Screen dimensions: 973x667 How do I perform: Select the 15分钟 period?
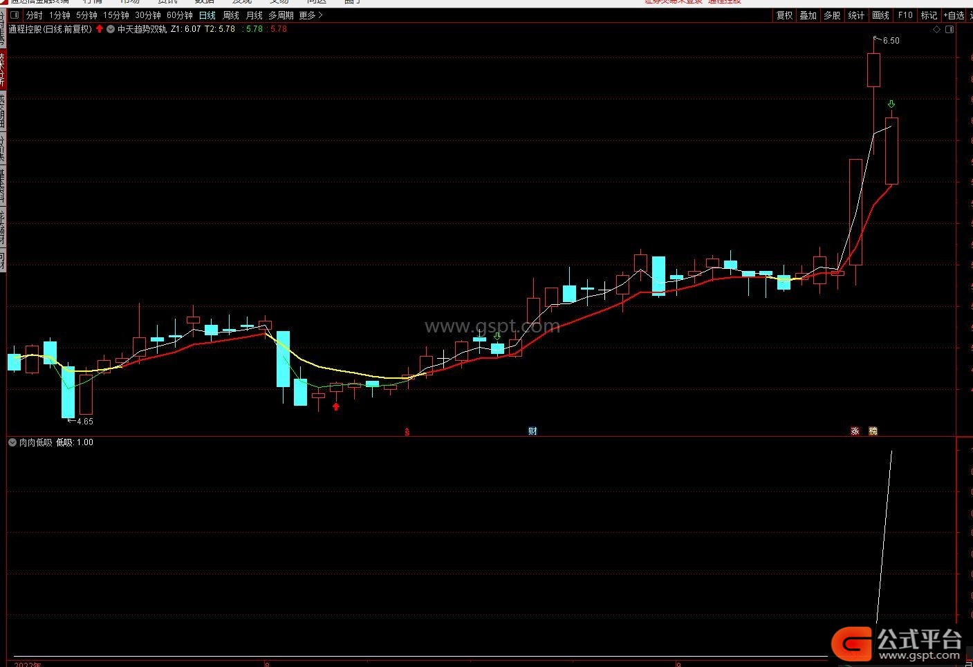pyautogui.click(x=115, y=15)
